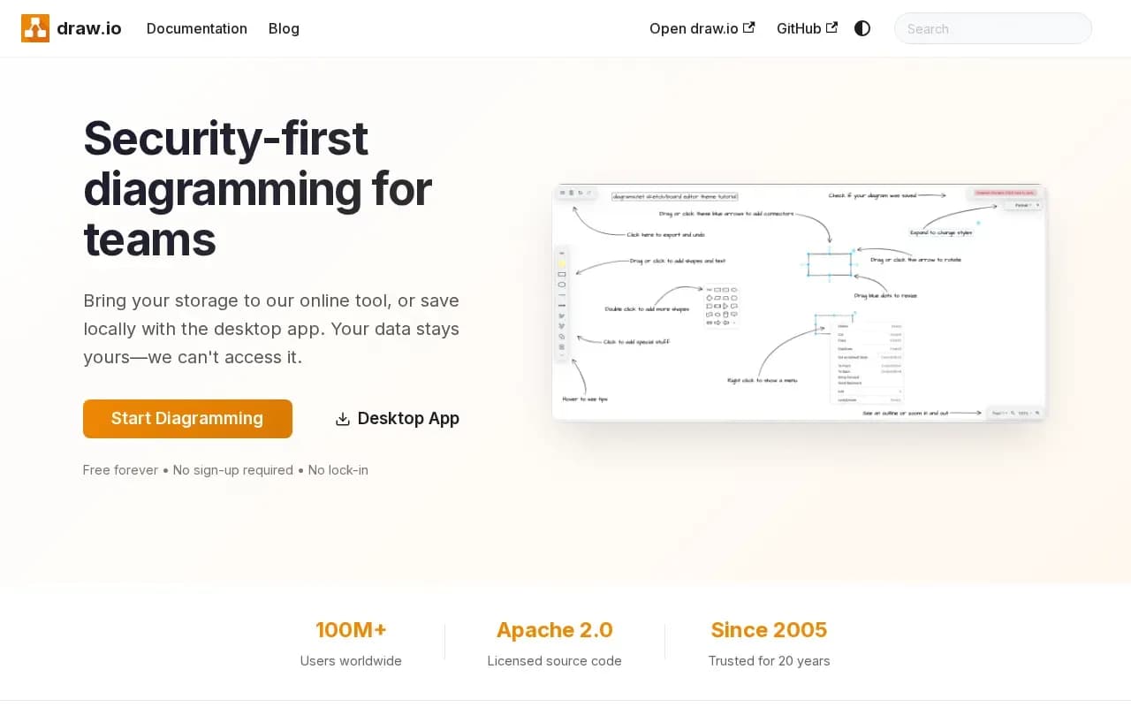Click the Bring your storage description paragraph

click(x=271, y=329)
